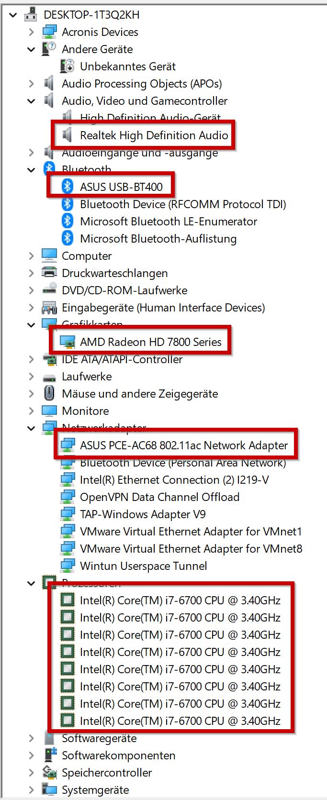Select Intel(R) Ethernet Connection (2) I219-V
The width and height of the screenshot is (327, 800).
pyautogui.click(x=174, y=480)
